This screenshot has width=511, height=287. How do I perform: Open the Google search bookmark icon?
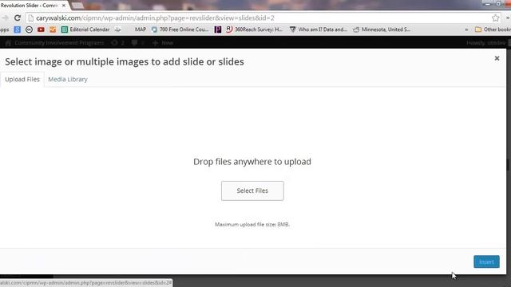[18, 29]
